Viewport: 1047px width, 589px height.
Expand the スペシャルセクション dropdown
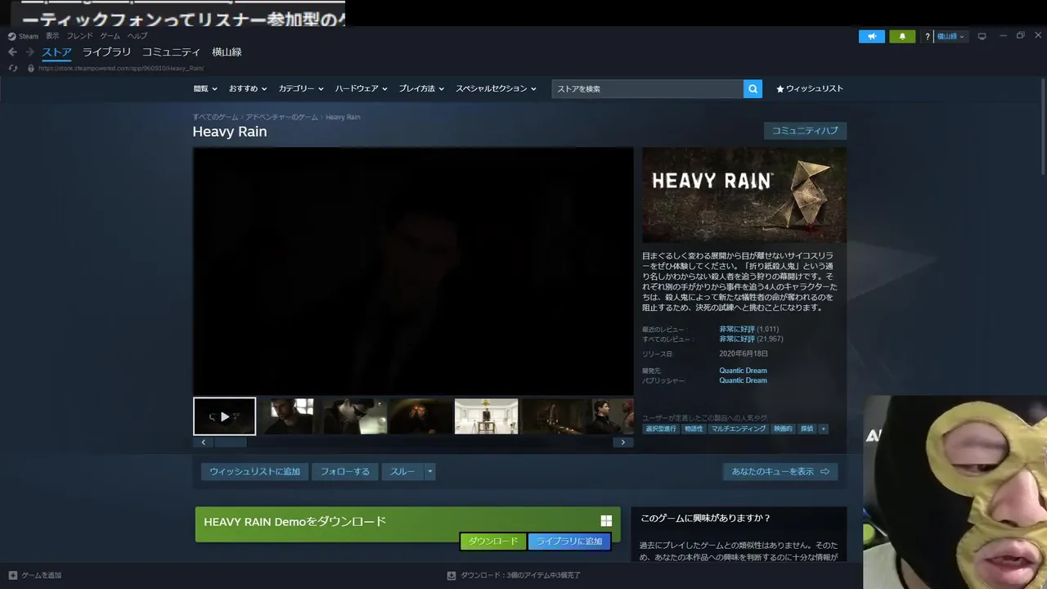[x=496, y=88]
